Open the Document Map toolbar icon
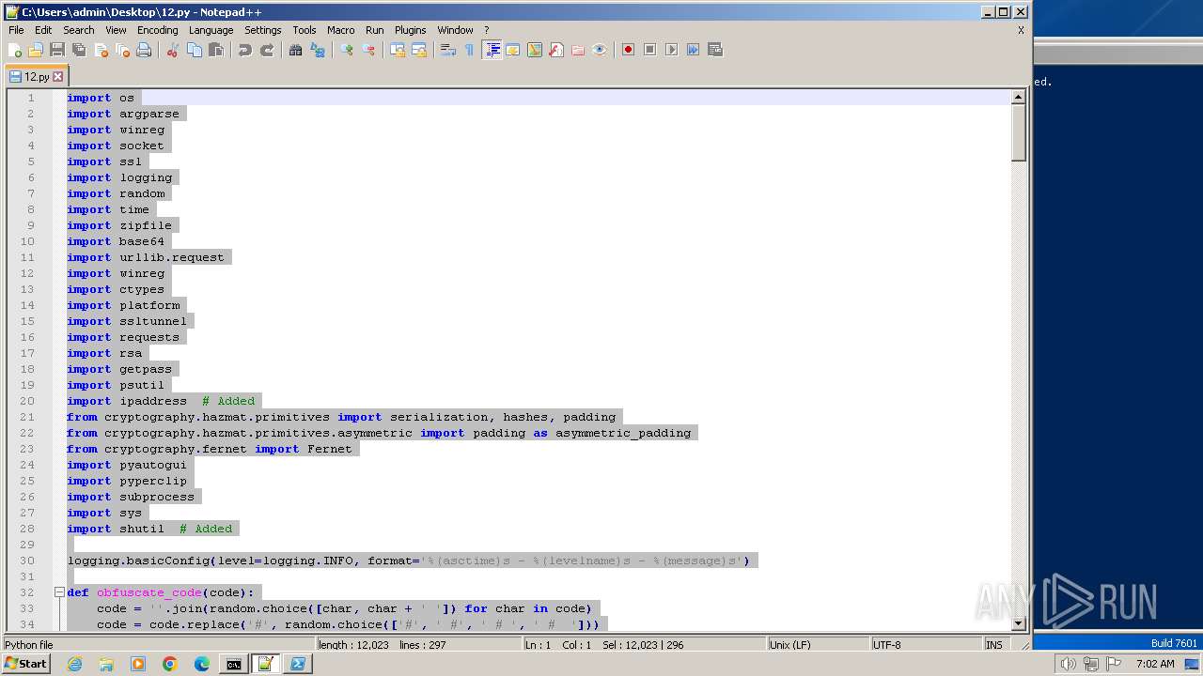This screenshot has width=1203, height=676. [x=535, y=50]
